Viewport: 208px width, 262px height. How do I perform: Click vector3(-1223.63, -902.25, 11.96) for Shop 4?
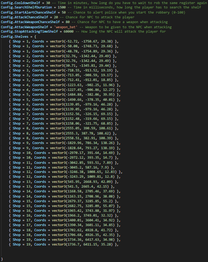pos(82,85)
